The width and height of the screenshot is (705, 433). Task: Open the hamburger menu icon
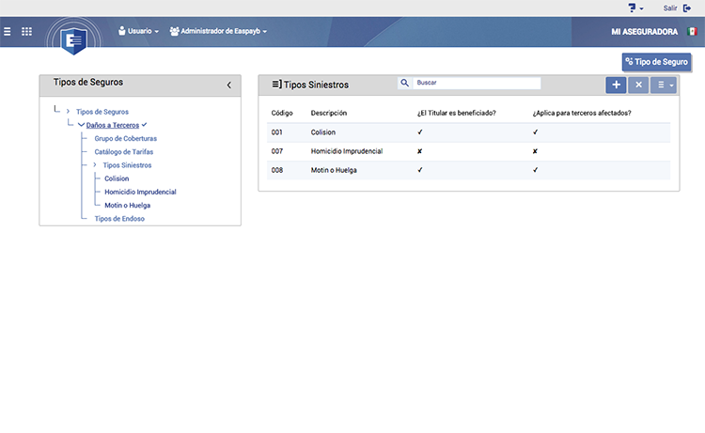8,31
